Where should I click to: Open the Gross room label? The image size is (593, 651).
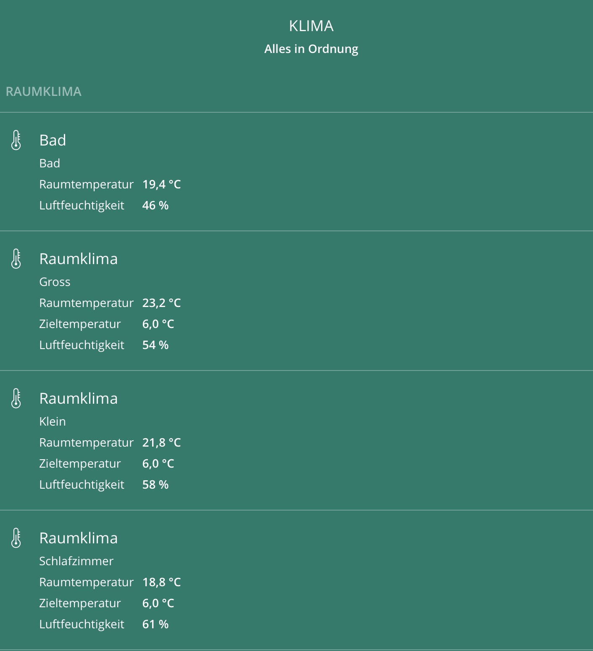coord(55,282)
